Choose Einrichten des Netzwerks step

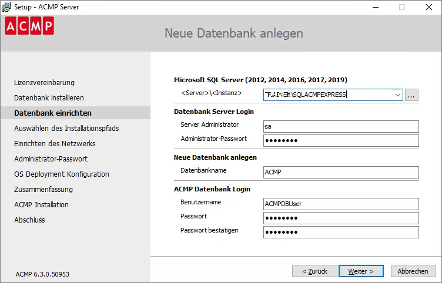[x=55, y=143]
